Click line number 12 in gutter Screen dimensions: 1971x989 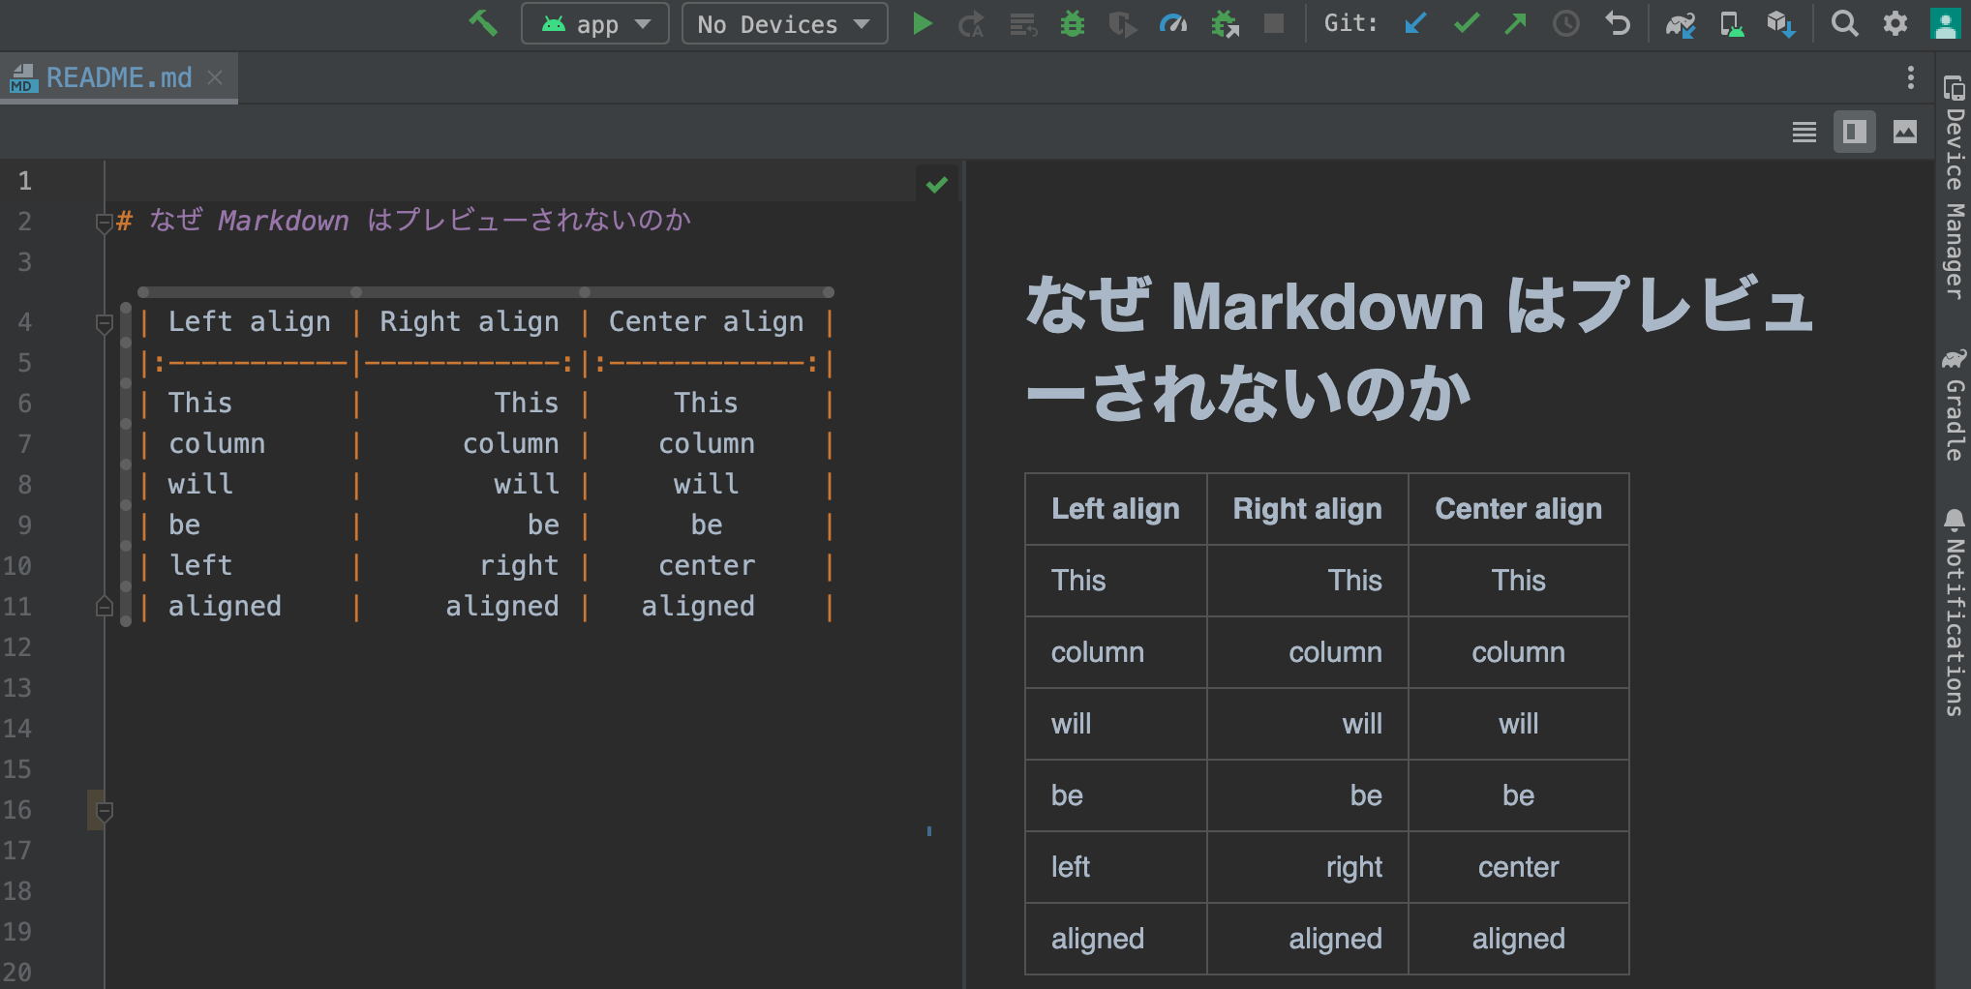point(17,647)
